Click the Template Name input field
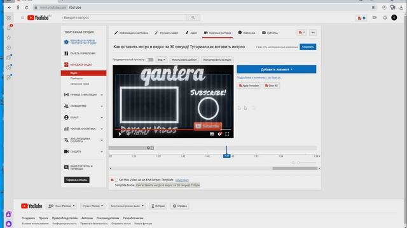The width and height of the screenshot is (407, 228). (x=168, y=186)
